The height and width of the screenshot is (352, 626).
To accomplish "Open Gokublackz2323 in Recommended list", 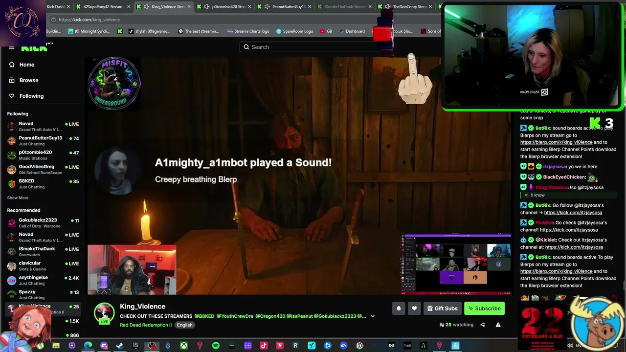I will tap(43, 223).
